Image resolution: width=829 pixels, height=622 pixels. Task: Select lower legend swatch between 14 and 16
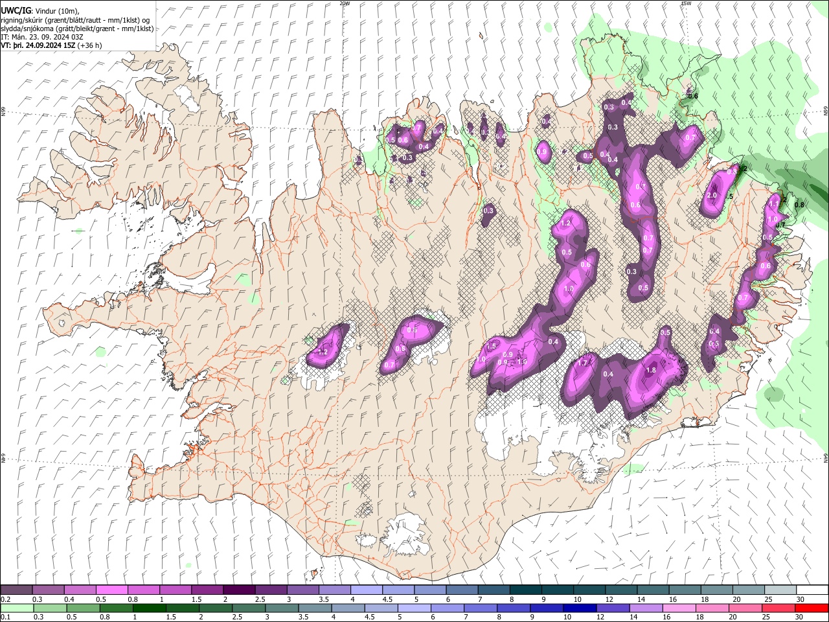coord(645,608)
